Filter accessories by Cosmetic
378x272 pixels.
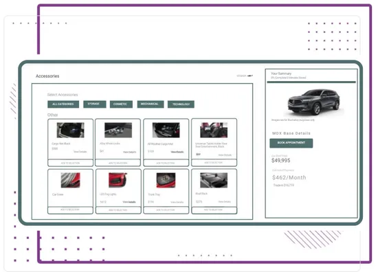click(121, 104)
